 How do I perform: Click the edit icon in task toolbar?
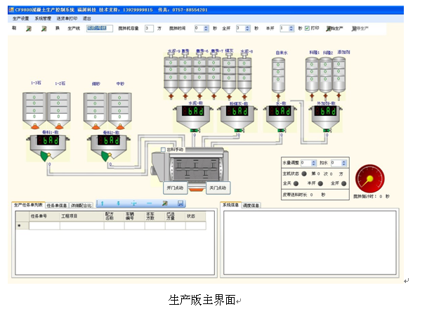(165, 204)
